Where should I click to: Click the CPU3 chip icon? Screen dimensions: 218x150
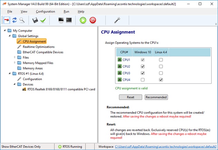pos(120,73)
